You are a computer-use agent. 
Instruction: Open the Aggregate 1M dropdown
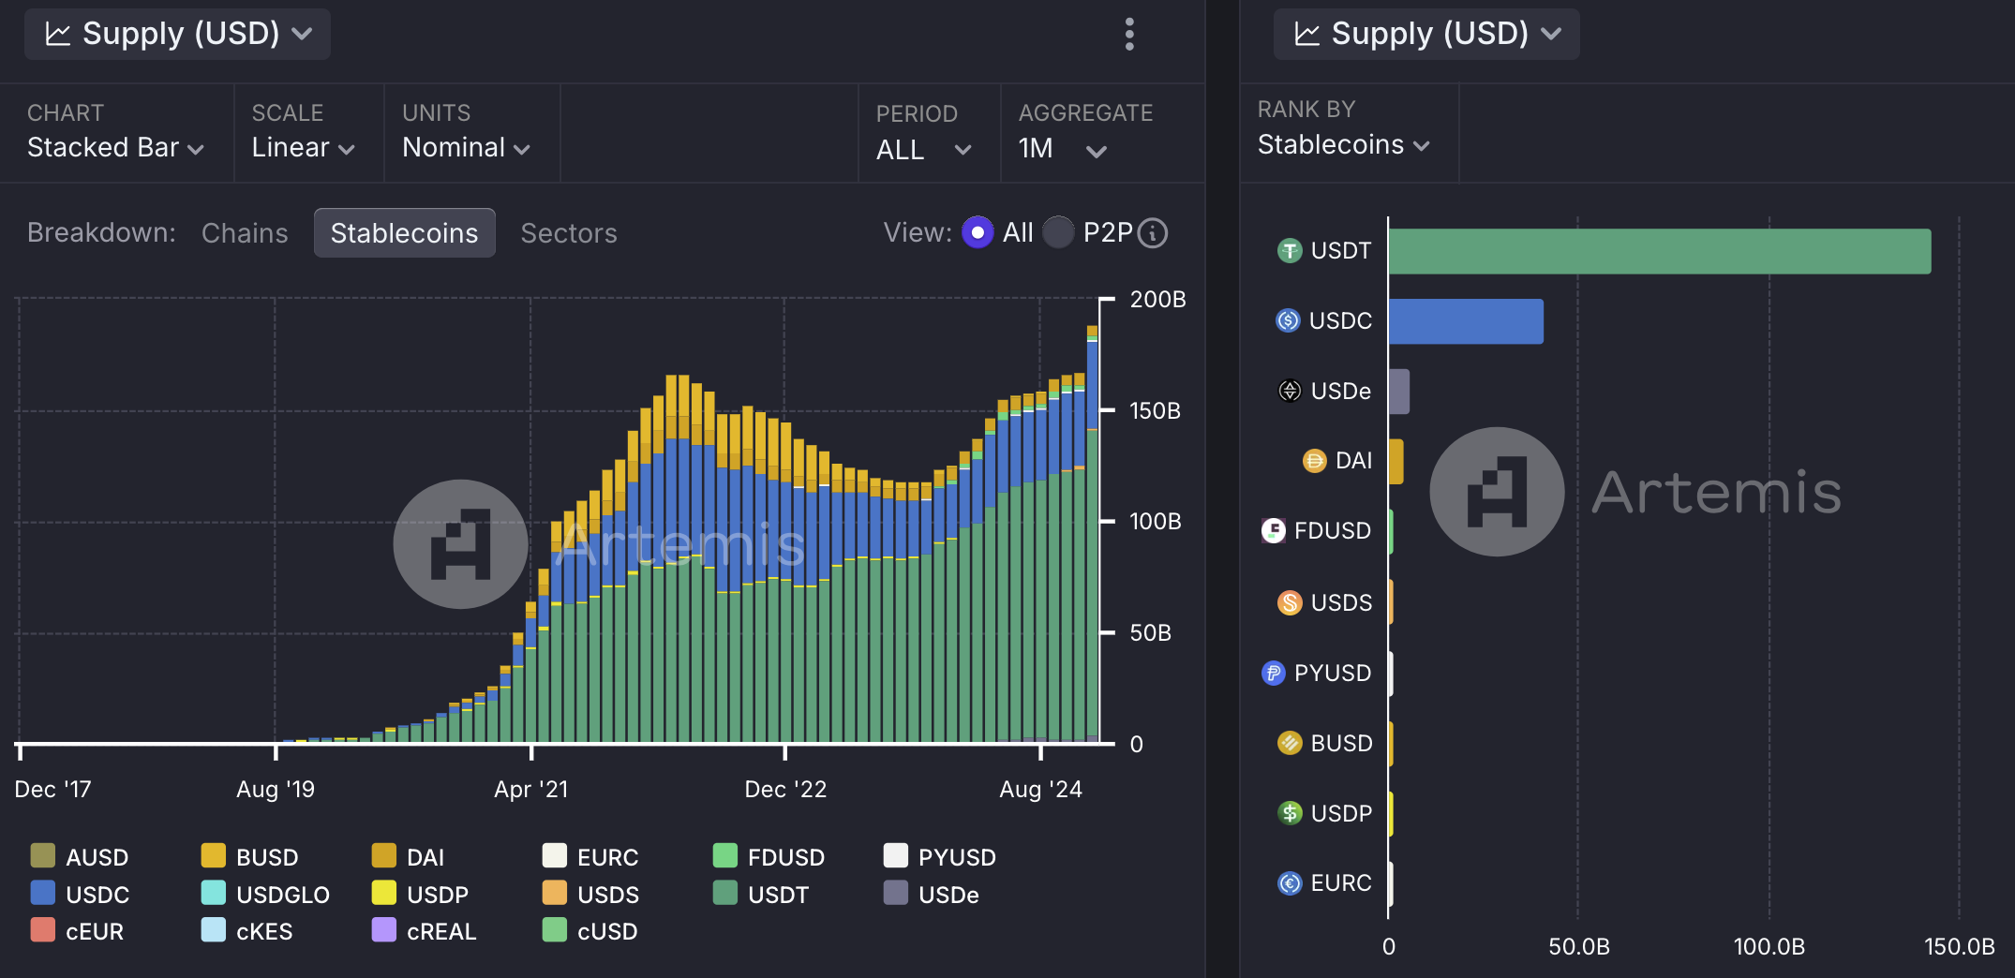[x=1063, y=150]
